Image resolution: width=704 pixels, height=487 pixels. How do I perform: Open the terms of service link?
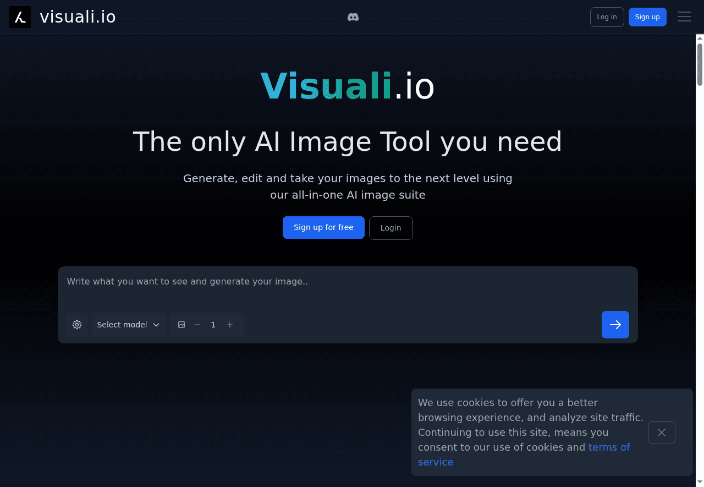pyautogui.click(x=609, y=447)
